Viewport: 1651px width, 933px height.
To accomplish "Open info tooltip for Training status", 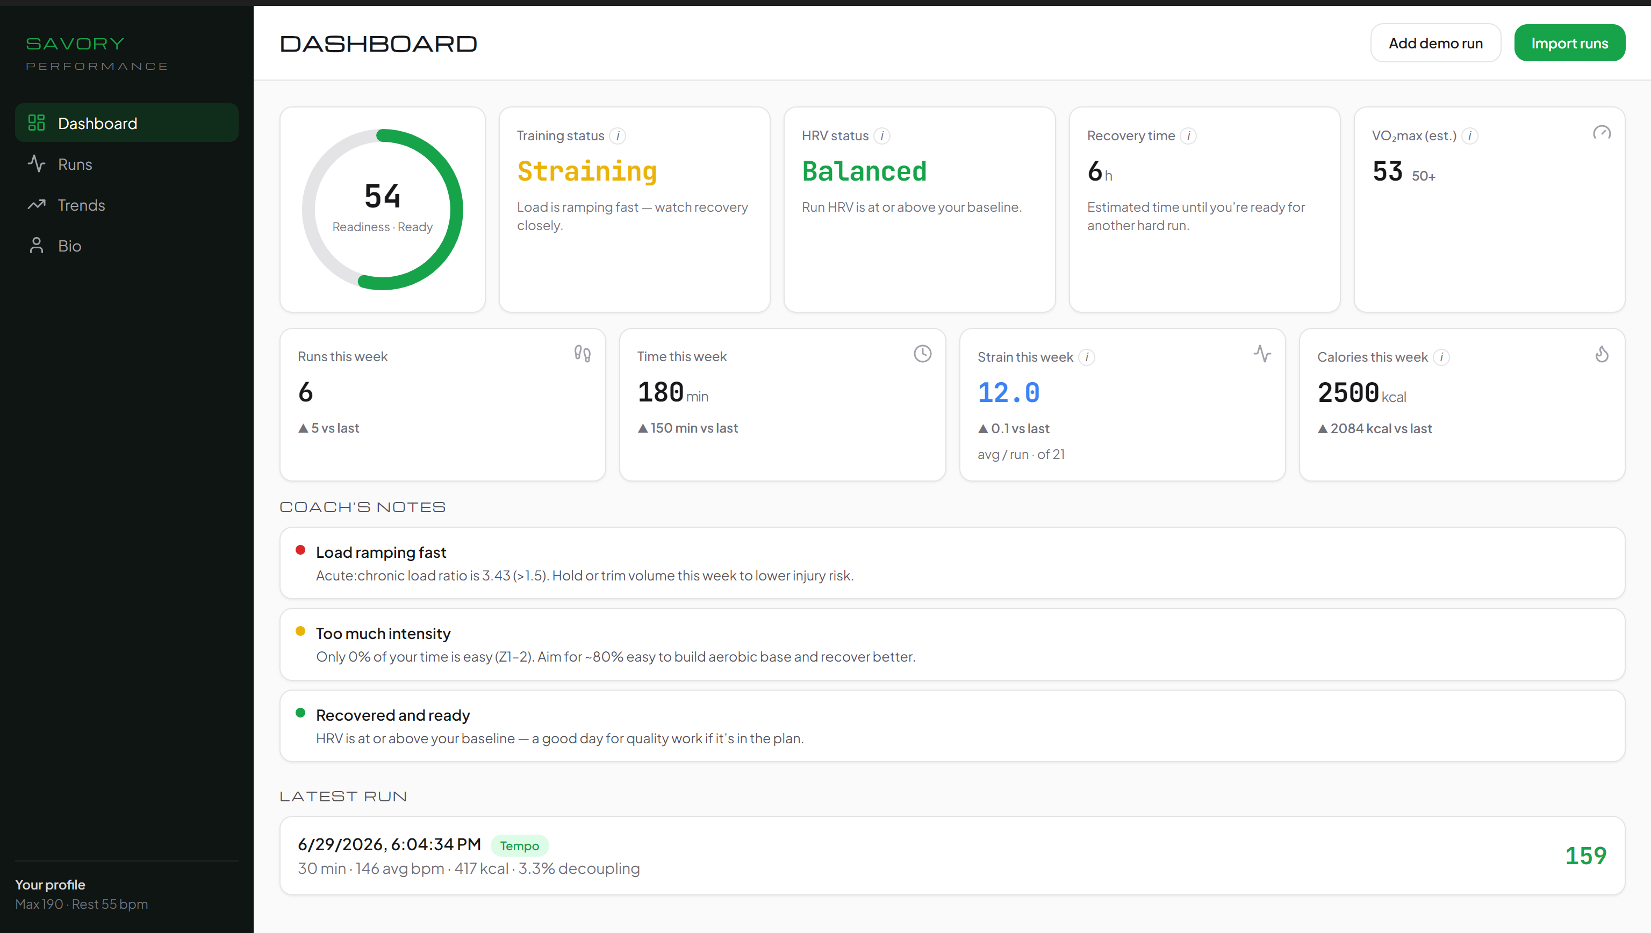I will click(618, 136).
